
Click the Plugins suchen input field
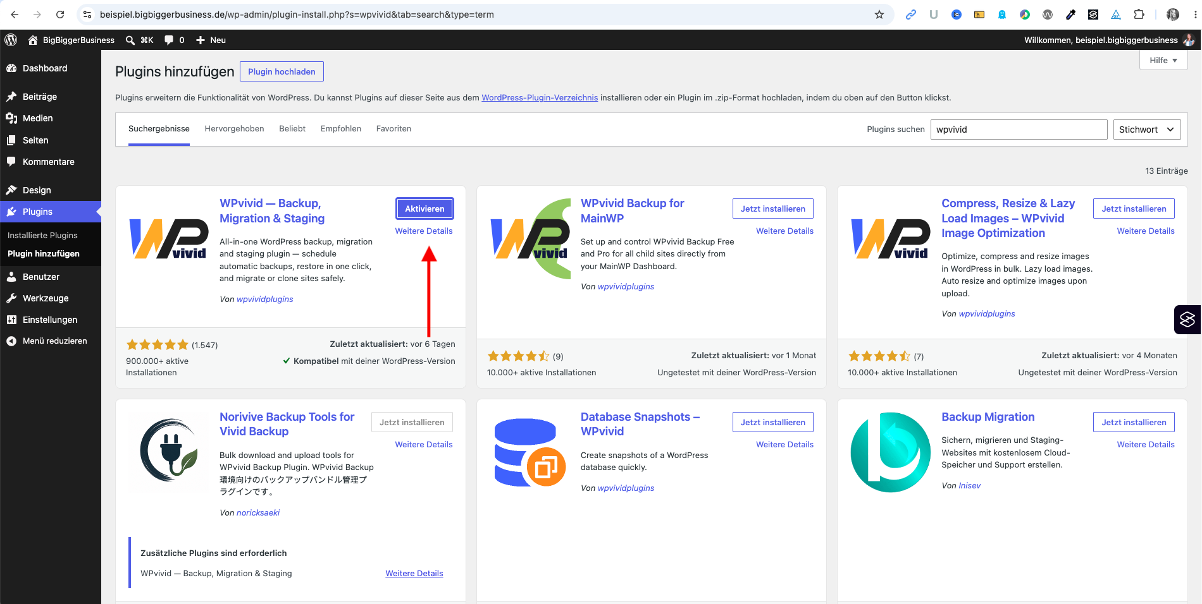pos(1019,130)
